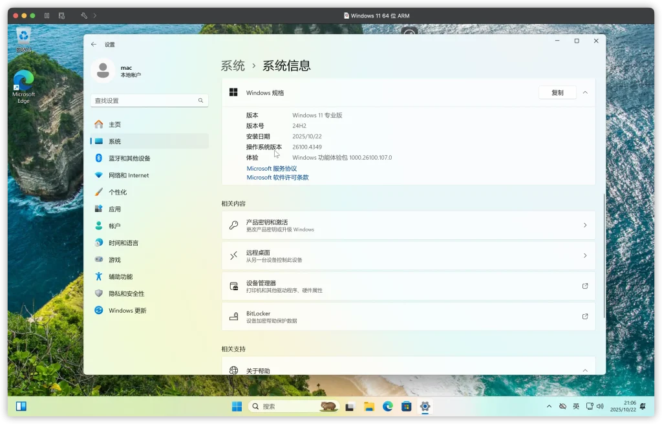Open the Recycle Bin desktop icon

(24, 38)
